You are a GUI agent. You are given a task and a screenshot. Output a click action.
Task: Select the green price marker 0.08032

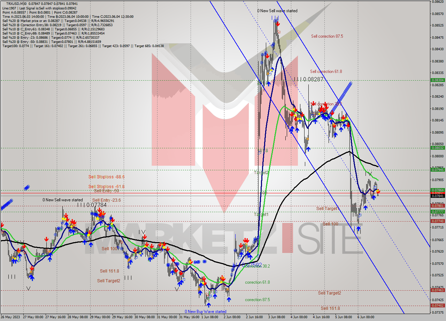[x=438, y=148]
